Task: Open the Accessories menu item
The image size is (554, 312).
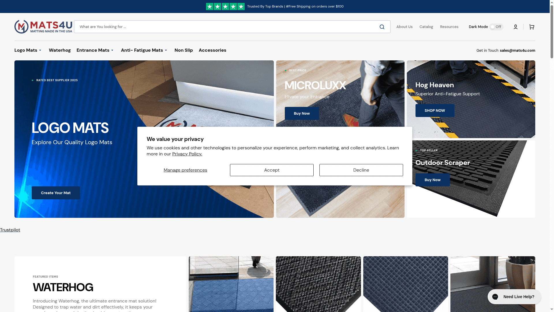Action: [x=212, y=50]
